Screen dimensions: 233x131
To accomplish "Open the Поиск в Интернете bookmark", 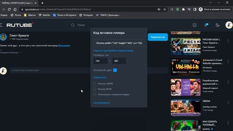I will pyautogui.click(x=65, y=15).
